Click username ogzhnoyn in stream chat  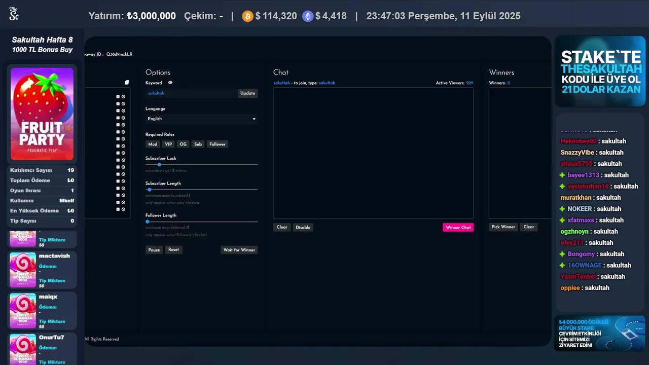coord(574,231)
